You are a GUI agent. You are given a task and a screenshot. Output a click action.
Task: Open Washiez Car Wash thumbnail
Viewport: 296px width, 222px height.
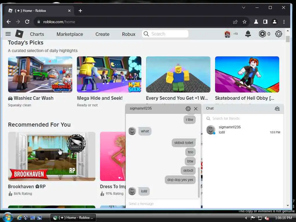[40, 74]
